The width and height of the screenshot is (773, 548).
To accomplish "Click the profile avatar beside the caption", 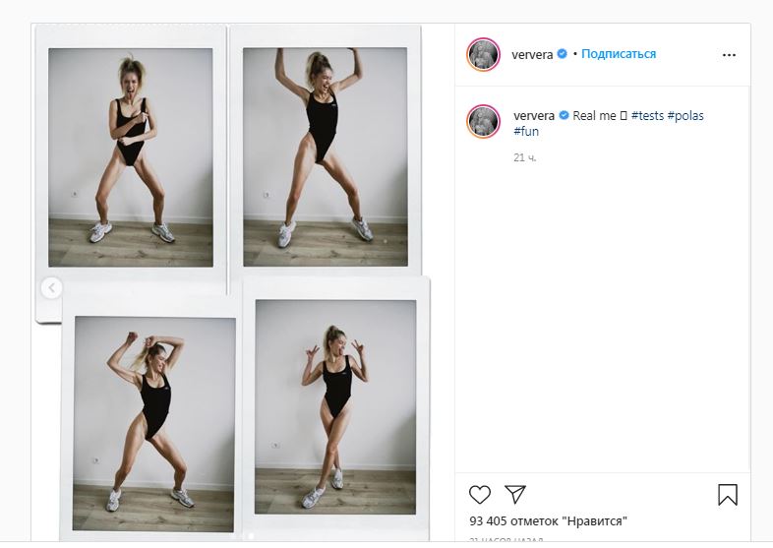I will pyautogui.click(x=484, y=121).
